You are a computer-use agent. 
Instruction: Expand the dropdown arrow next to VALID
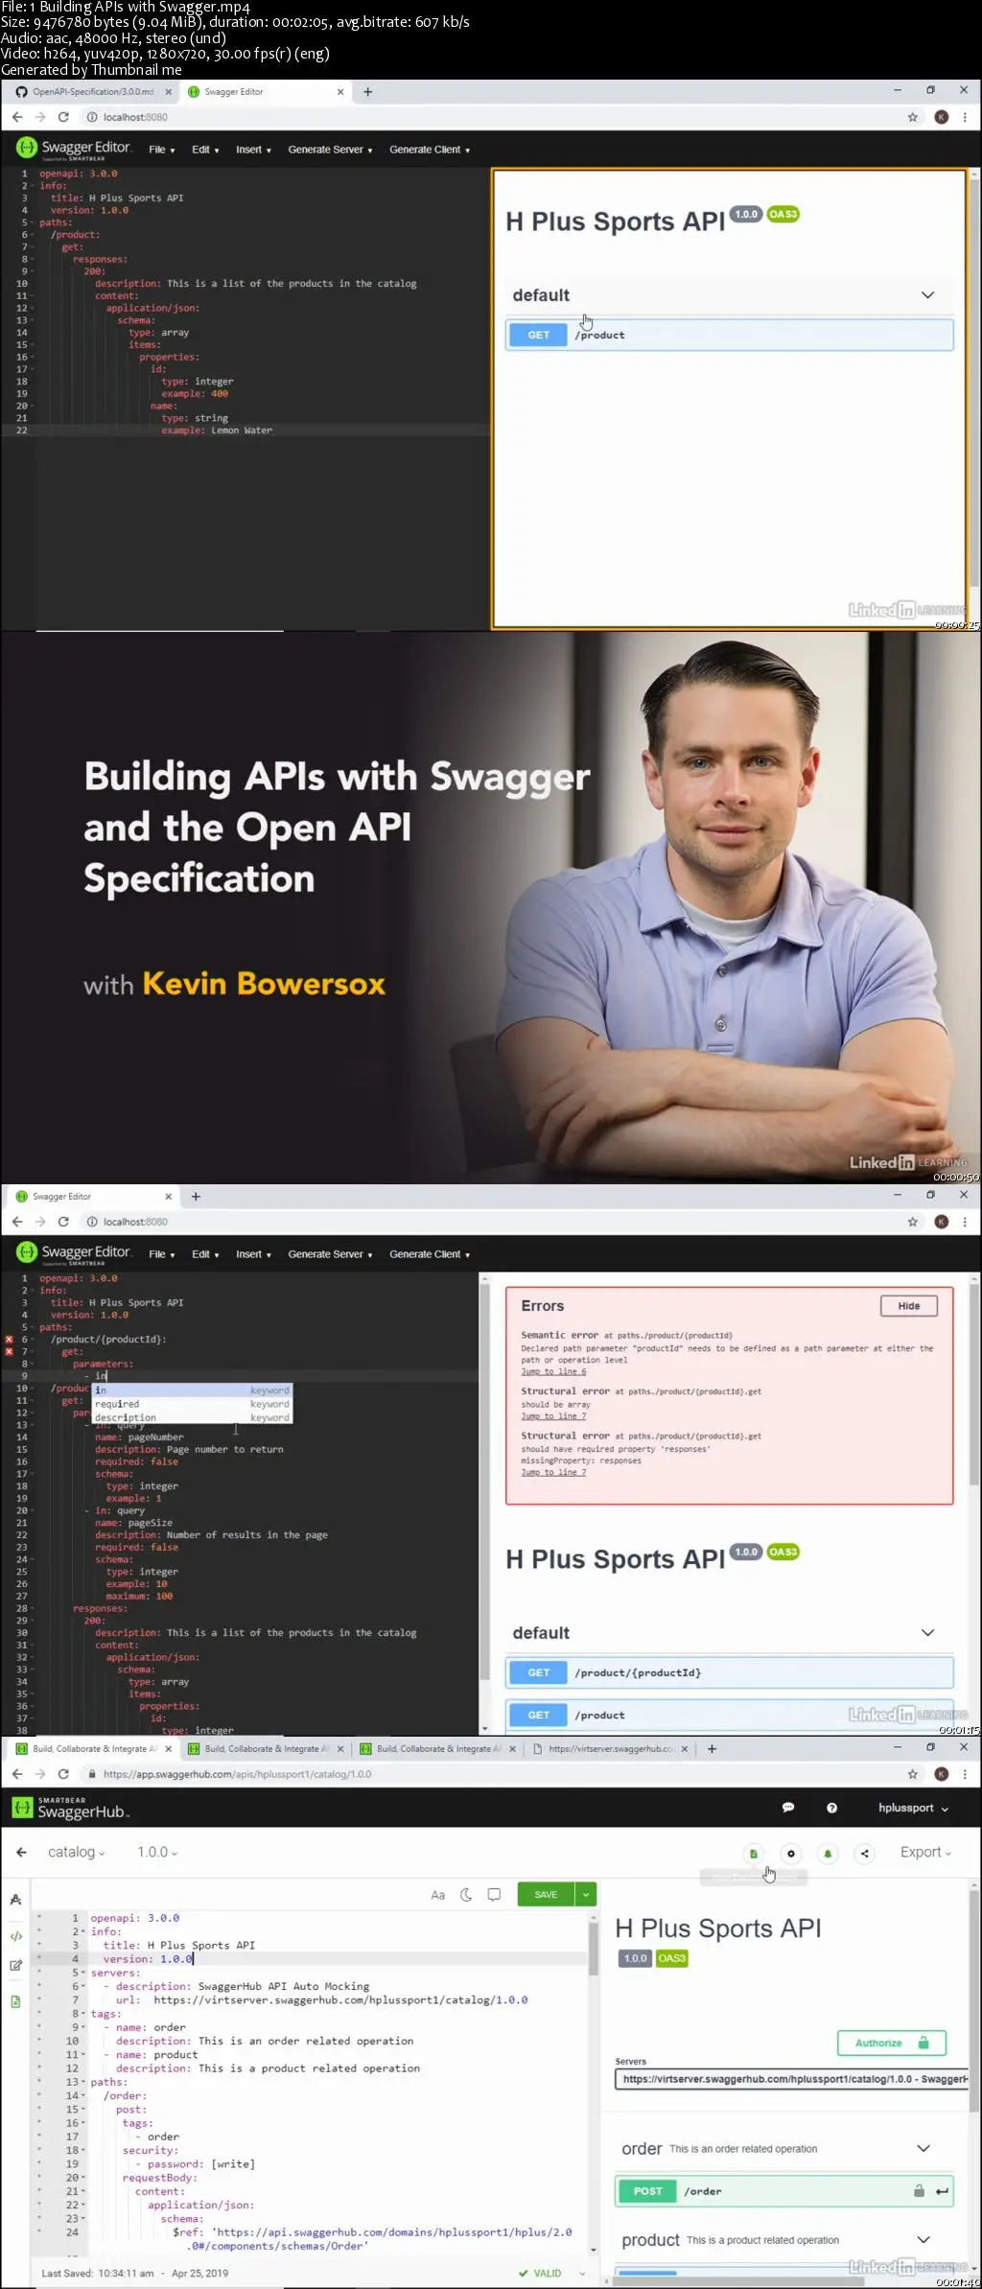point(582,2273)
